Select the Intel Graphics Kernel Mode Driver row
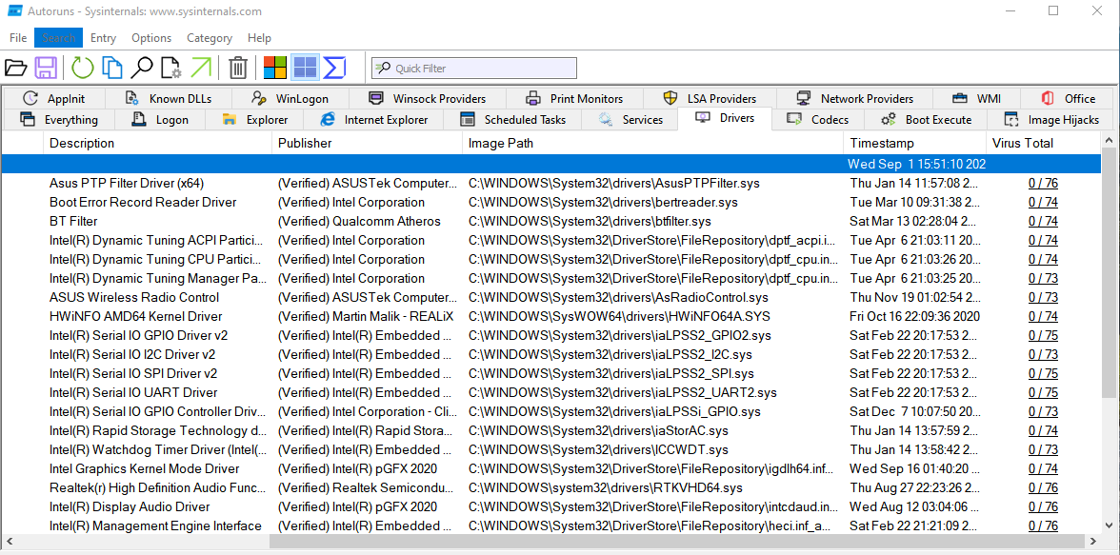 (550, 468)
